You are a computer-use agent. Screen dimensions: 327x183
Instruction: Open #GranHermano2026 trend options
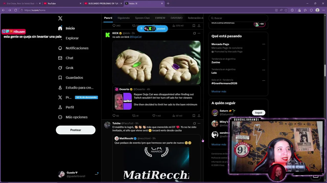click(x=264, y=81)
